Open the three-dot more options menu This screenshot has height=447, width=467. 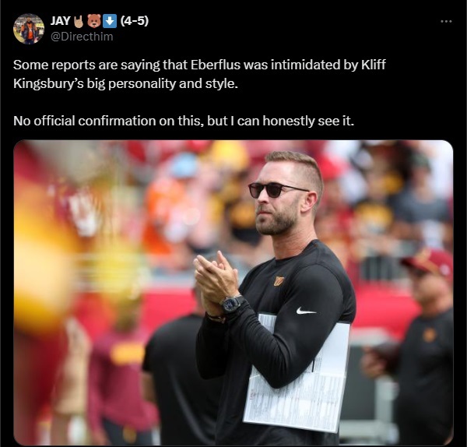click(x=446, y=22)
